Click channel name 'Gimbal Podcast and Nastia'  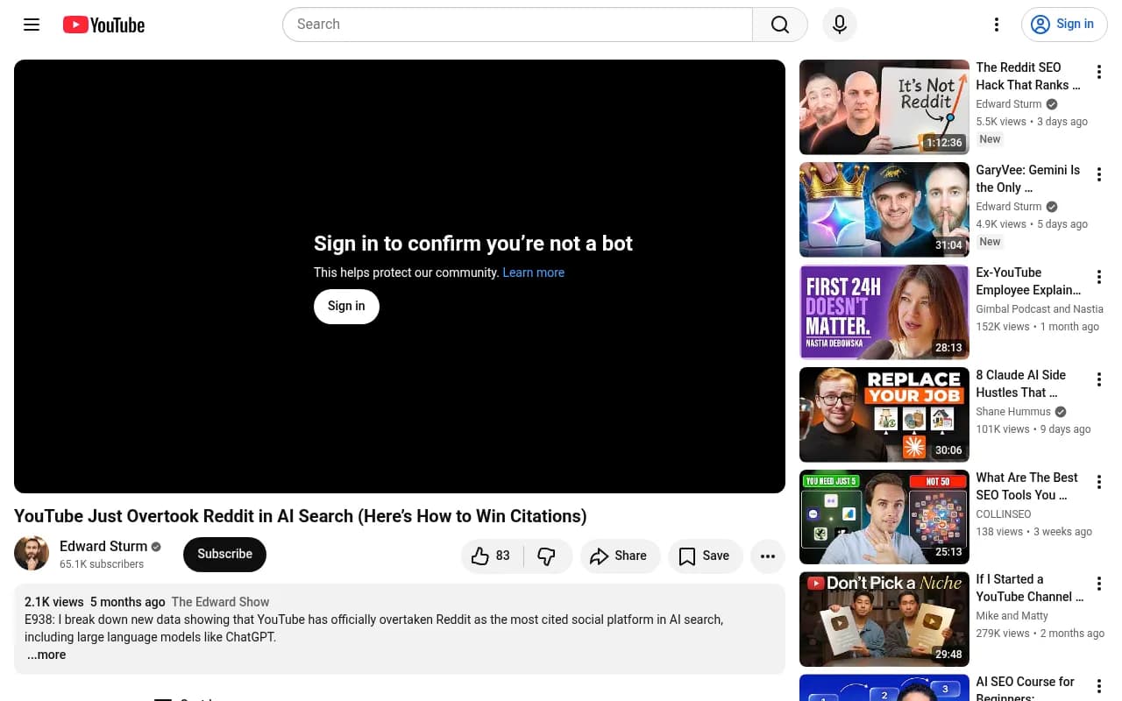coord(1040,309)
